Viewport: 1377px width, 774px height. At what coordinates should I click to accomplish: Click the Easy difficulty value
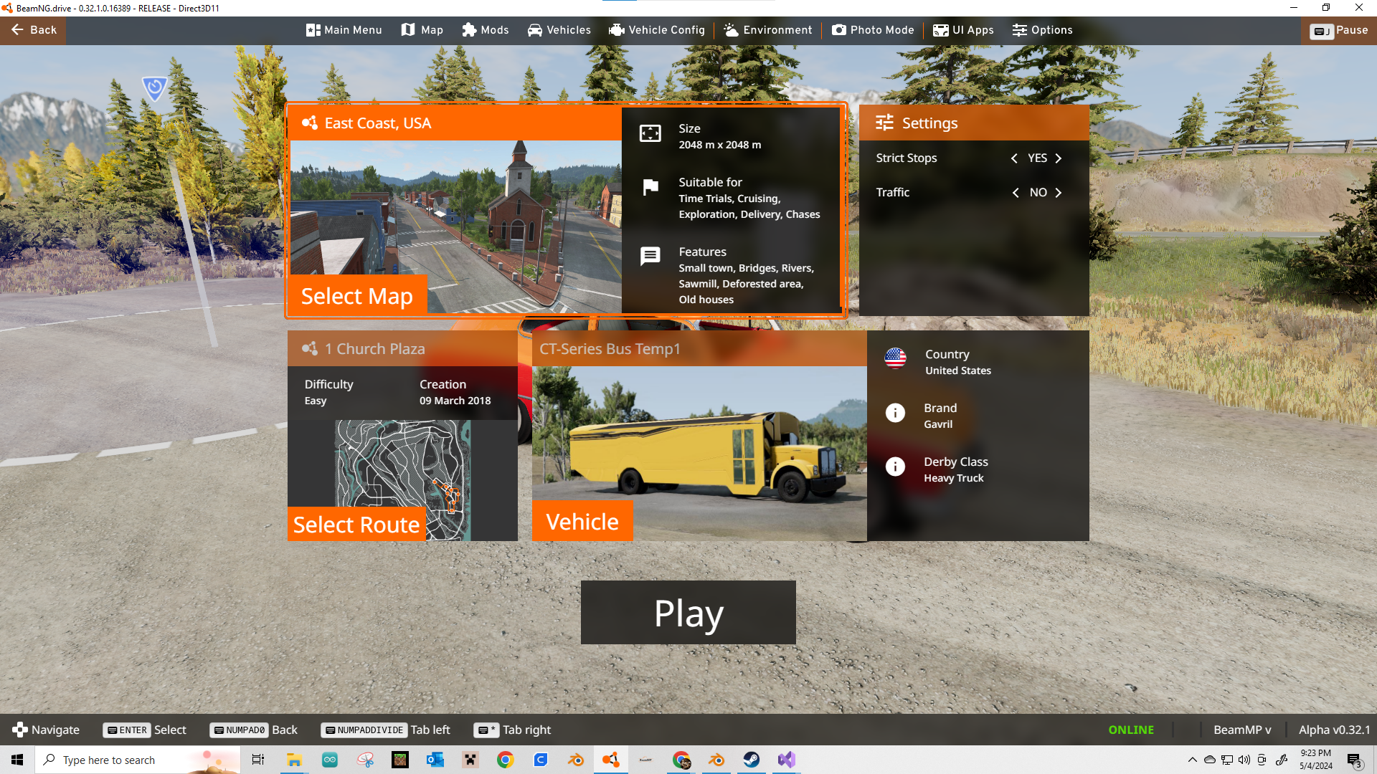tap(316, 401)
